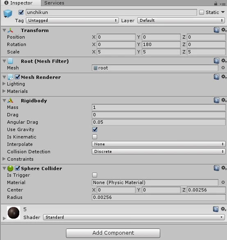Open Mesh Renderer help reference icon
Image resolution: width=227 pixels, height=240 pixels.
pyautogui.click(x=216, y=77)
